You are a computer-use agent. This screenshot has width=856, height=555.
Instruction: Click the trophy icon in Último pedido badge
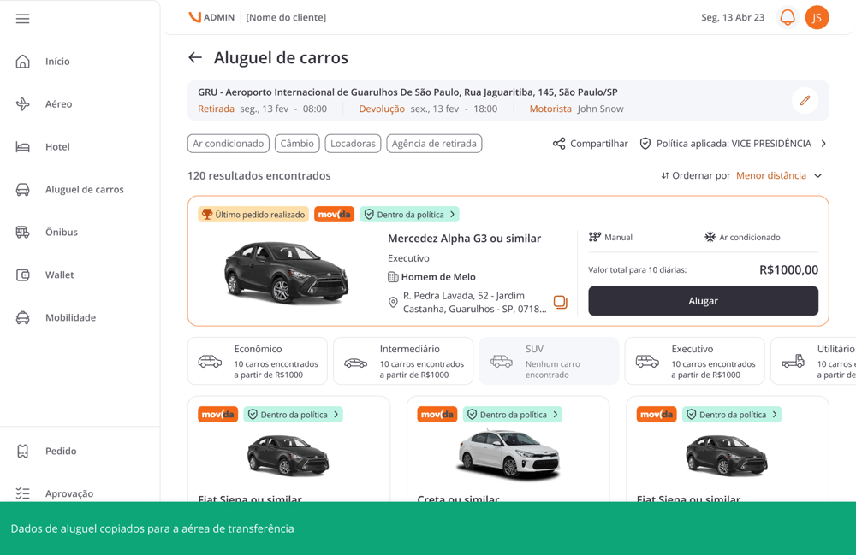(207, 215)
